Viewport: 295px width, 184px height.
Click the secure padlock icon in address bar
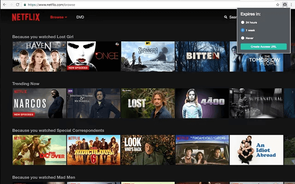(24, 5)
